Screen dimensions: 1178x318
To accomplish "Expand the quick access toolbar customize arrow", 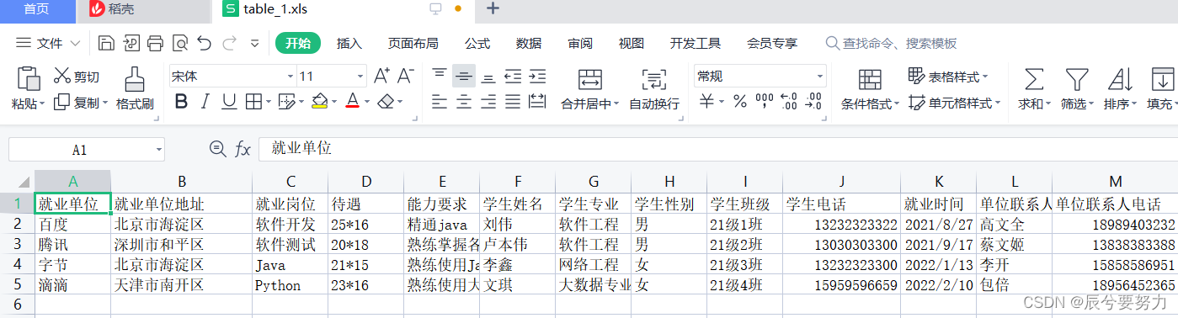I will [254, 43].
